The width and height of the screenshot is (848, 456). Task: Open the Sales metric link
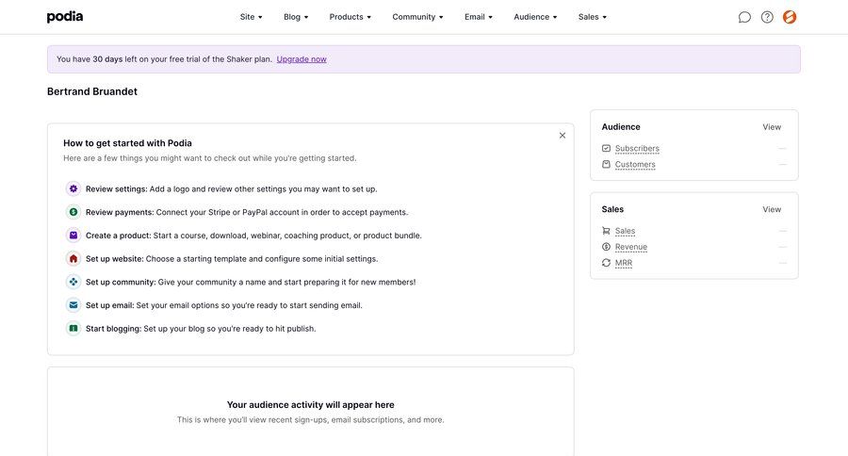coord(626,231)
